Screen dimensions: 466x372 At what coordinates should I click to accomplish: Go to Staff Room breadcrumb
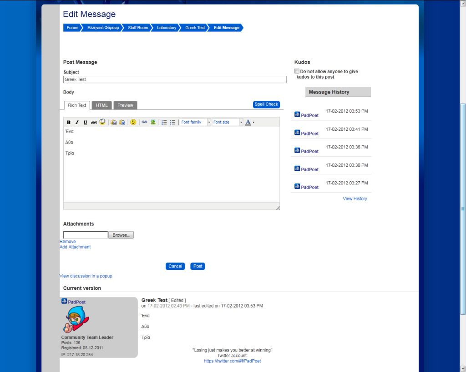[x=138, y=28]
